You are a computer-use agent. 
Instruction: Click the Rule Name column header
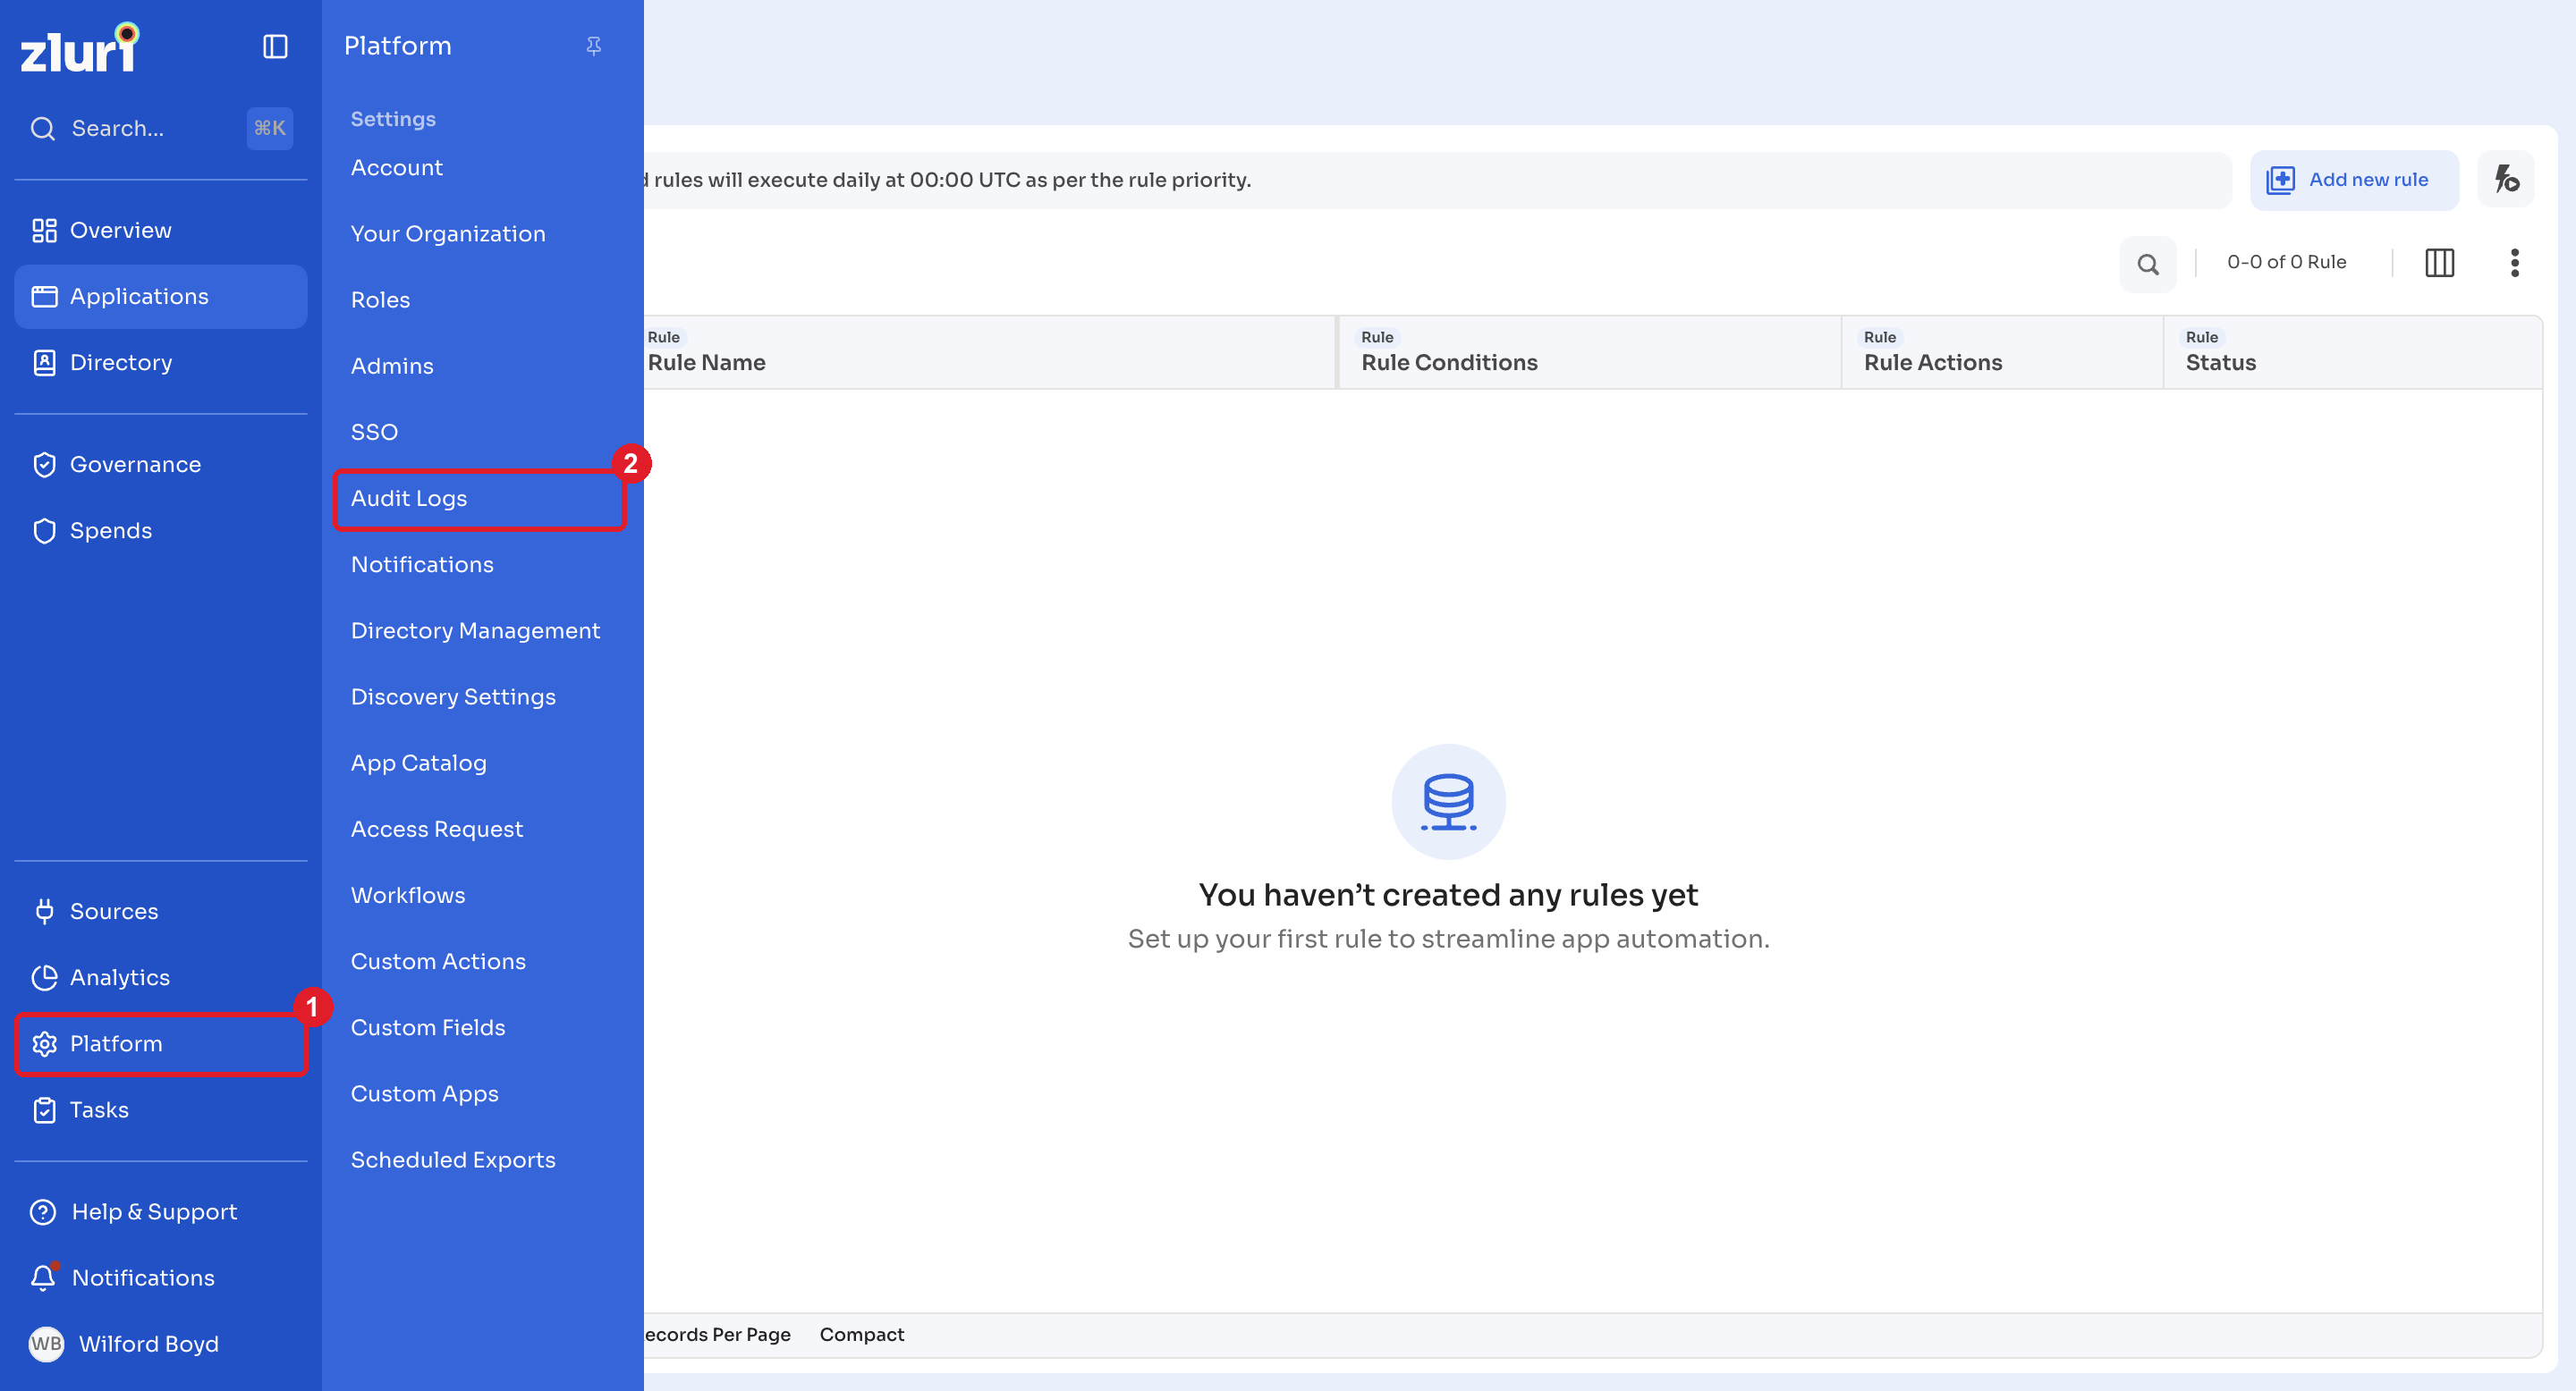pos(990,353)
